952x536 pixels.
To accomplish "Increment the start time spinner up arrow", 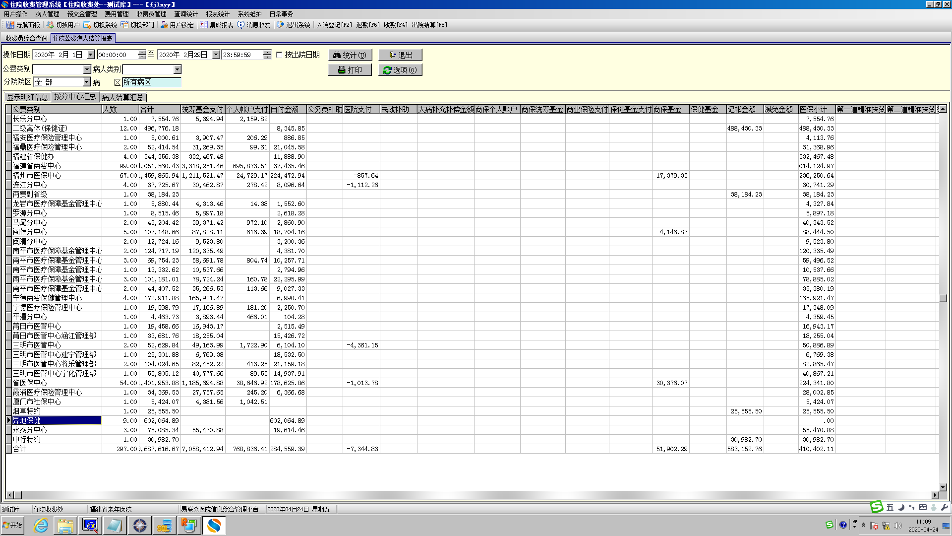I will point(142,53).
